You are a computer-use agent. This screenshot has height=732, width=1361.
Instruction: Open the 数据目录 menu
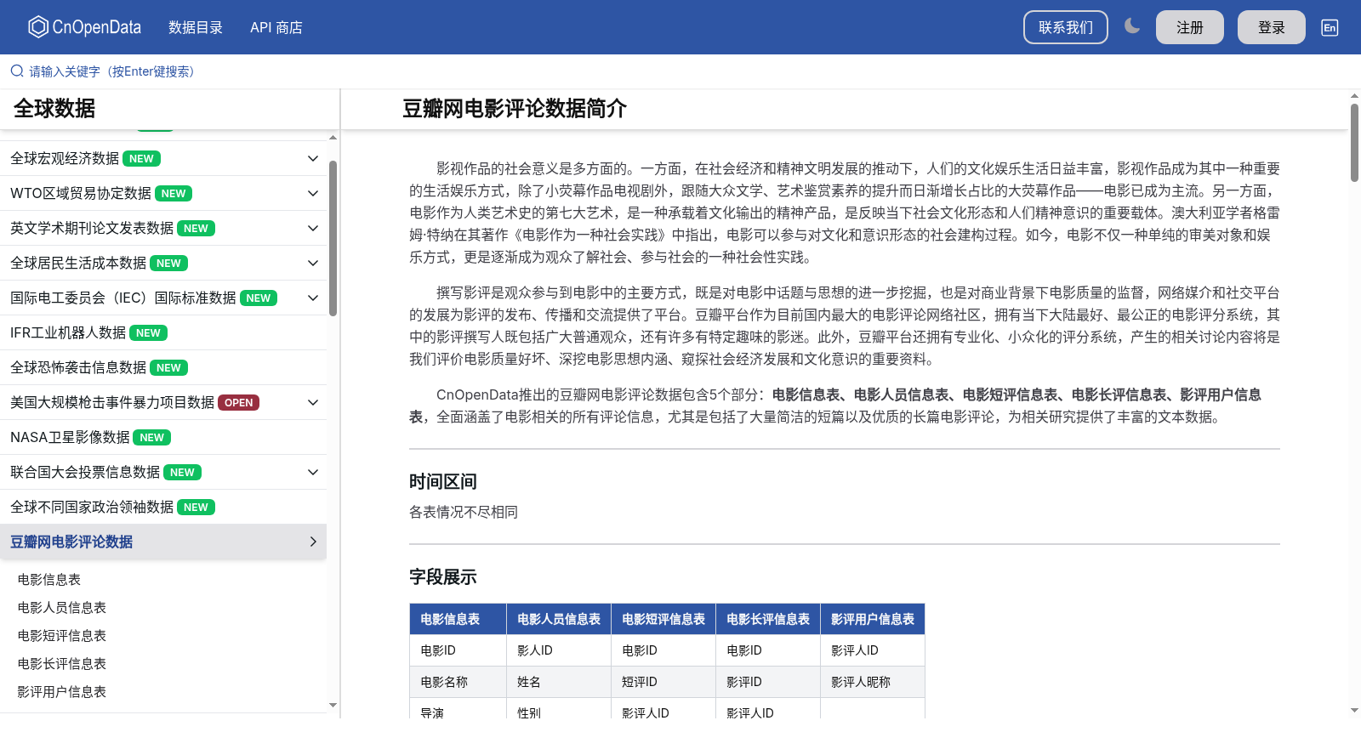tap(196, 27)
